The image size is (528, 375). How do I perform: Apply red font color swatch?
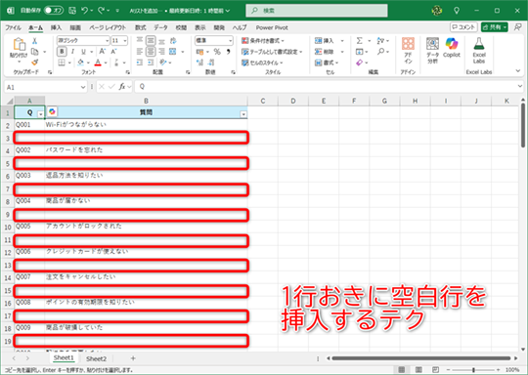click(98, 62)
